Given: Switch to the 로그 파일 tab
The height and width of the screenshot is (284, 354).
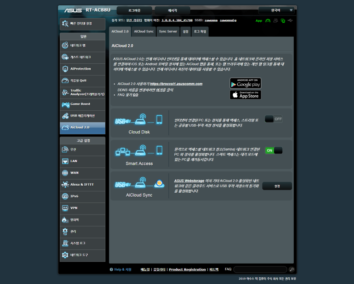Looking at the screenshot, I should pyautogui.click(x=200, y=31).
